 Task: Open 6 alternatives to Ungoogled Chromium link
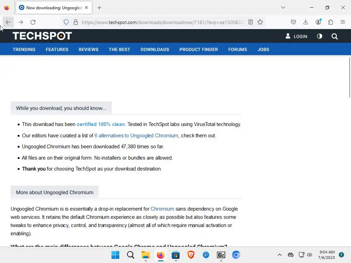[136, 136]
